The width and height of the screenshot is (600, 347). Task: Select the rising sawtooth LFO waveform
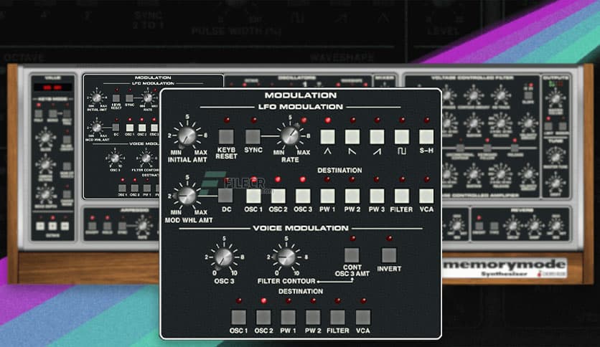(377, 136)
